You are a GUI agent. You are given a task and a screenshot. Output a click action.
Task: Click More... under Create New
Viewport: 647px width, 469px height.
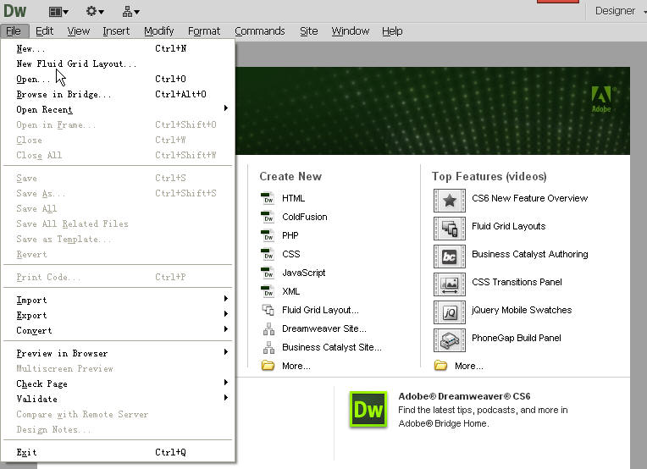point(296,366)
